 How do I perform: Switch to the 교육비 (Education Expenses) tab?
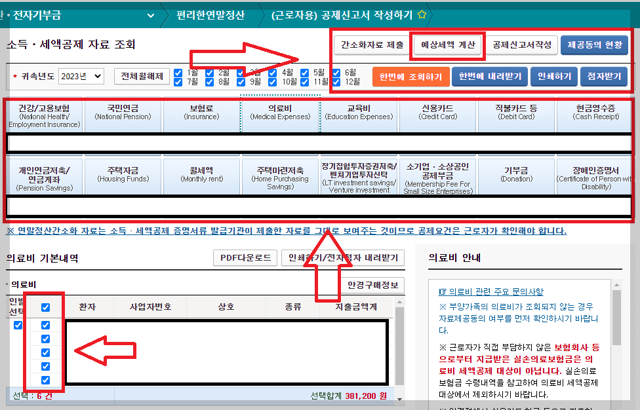click(x=357, y=115)
